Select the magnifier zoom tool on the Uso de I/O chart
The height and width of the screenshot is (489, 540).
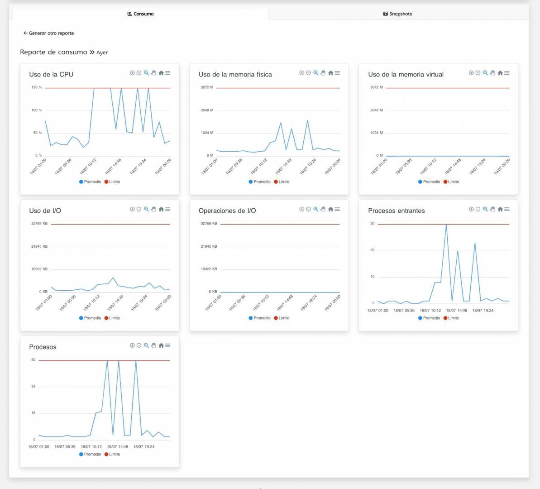coord(146,209)
